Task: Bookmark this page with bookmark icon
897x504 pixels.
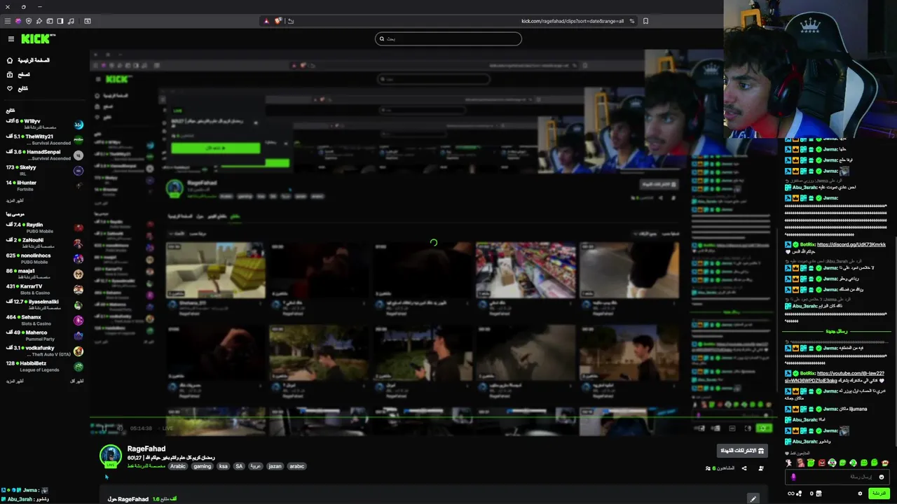Action: pyautogui.click(x=645, y=21)
